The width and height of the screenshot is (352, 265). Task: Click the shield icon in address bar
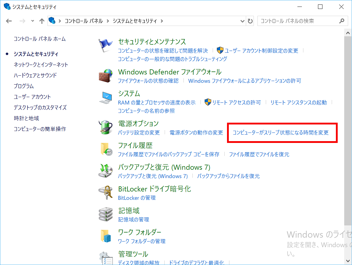pos(52,21)
